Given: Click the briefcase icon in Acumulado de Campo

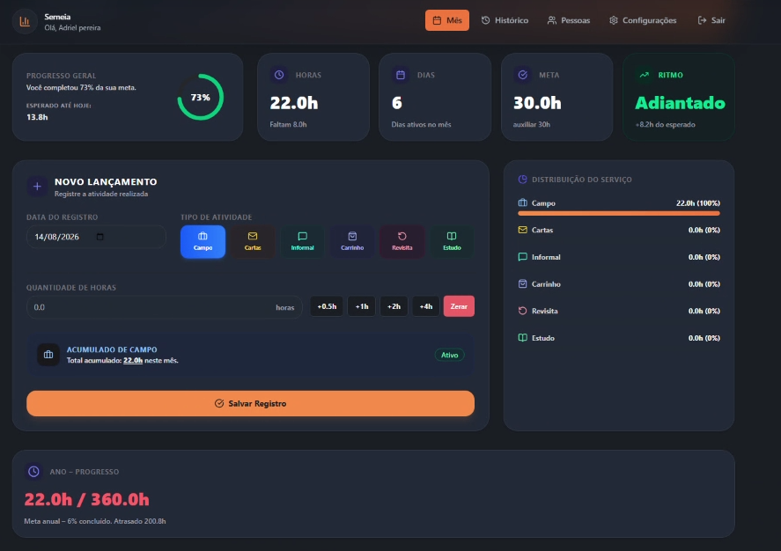Looking at the screenshot, I should pyautogui.click(x=48, y=355).
